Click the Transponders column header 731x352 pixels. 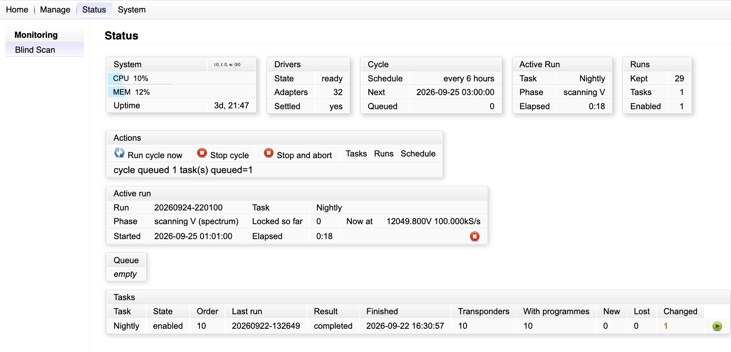click(x=483, y=311)
